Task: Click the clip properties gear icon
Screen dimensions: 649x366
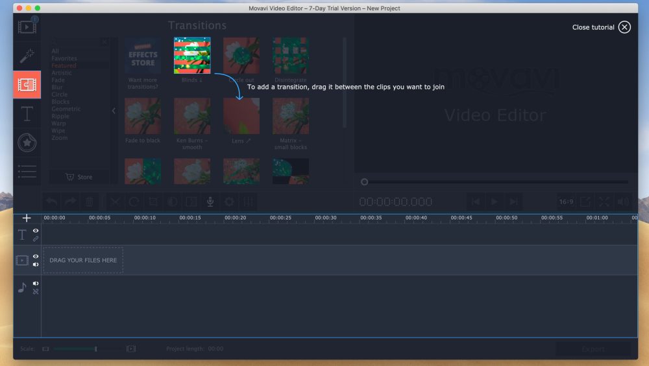Action: 230,201
